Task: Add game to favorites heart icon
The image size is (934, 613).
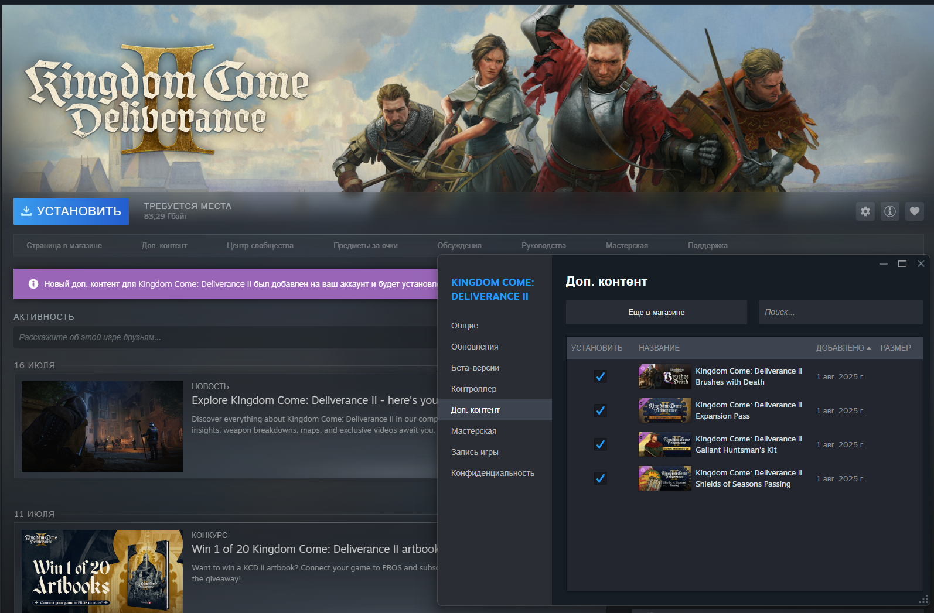Action: tap(915, 211)
